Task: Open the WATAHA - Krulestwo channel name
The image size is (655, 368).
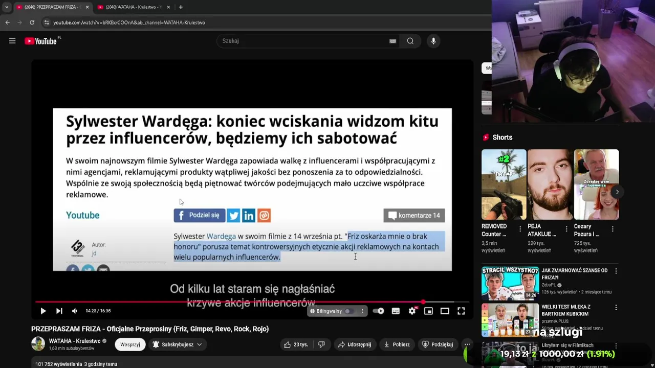Action: (75, 341)
